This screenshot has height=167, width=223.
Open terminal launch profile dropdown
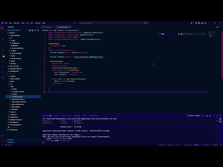204,116
